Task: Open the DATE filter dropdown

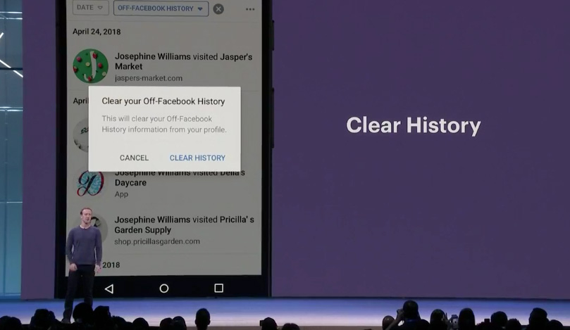Action: click(x=89, y=8)
